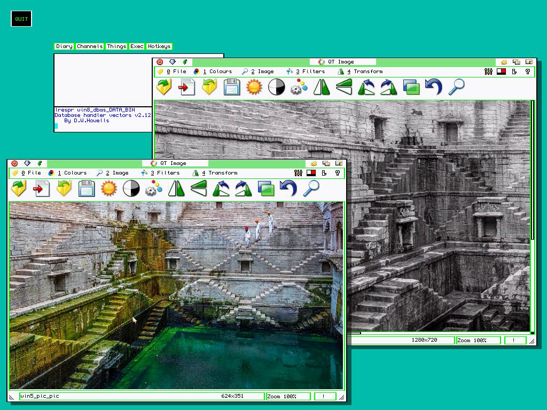
Task: Open the Image menu in the grayscale window
Action: pyautogui.click(x=258, y=72)
